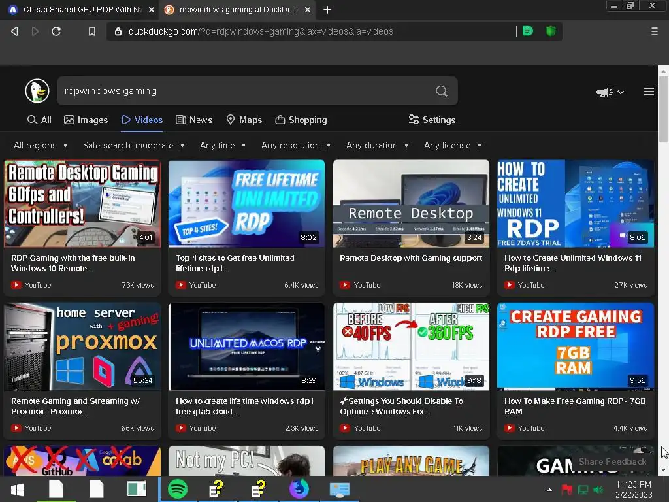This screenshot has width=669, height=502.
Task: Click title RDP Gaming with the free built-in
Action: click(73, 263)
